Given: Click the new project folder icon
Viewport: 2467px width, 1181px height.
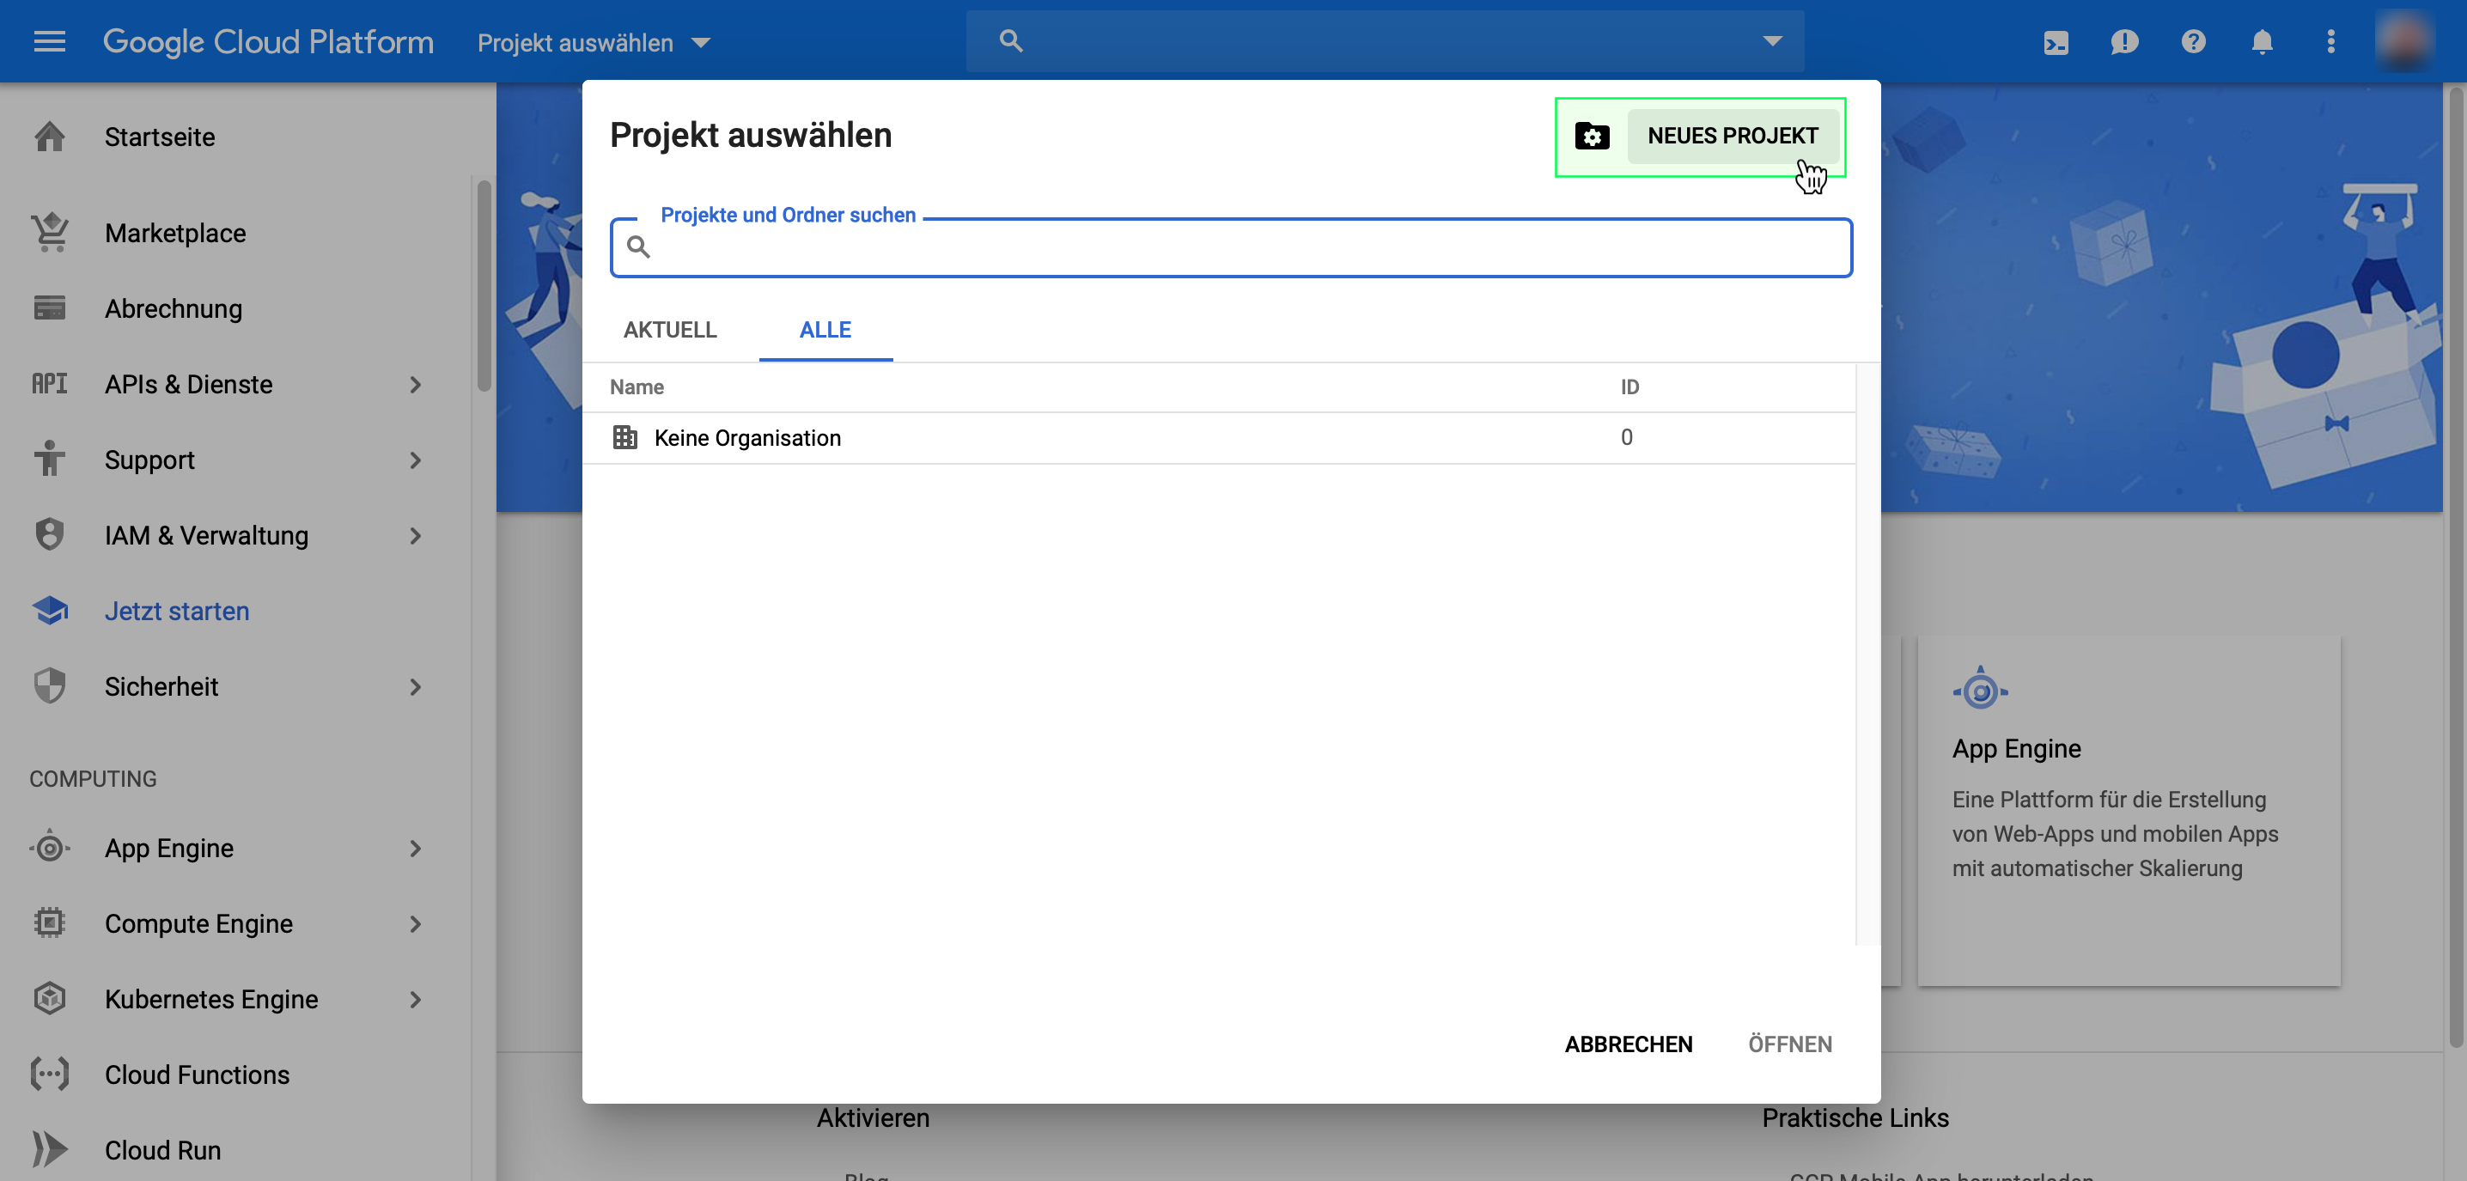Looking at the screenshot, I should coord(1592,136).
